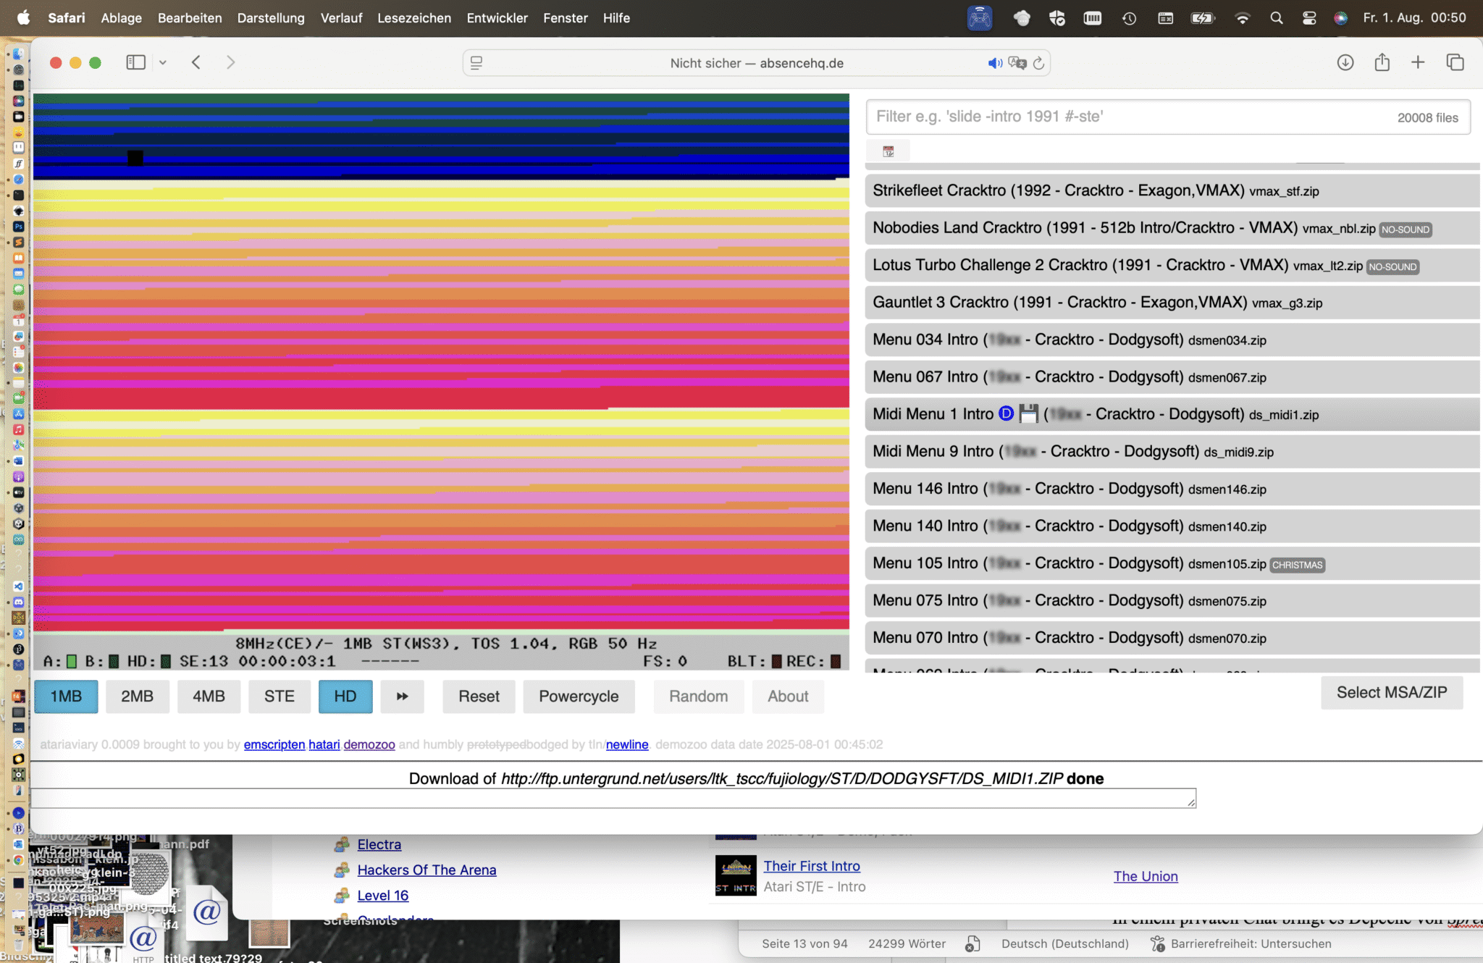Click the blue Demozoo D icon
Image resolution: width=1483 pixels, height=963 pixels.
click(1006, 413)
